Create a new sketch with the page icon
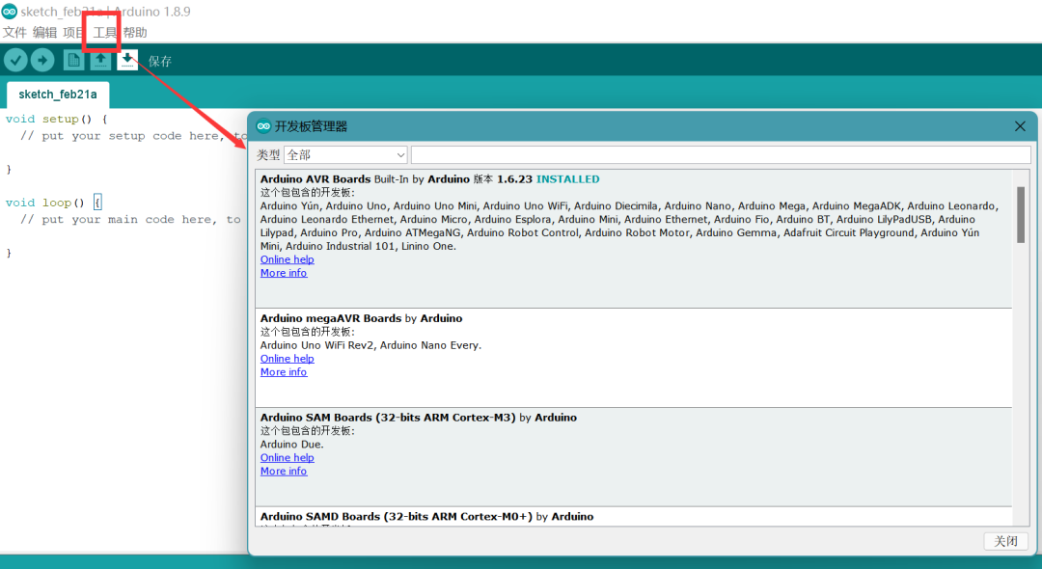The image size is (1042, 569). pos(73,61)
